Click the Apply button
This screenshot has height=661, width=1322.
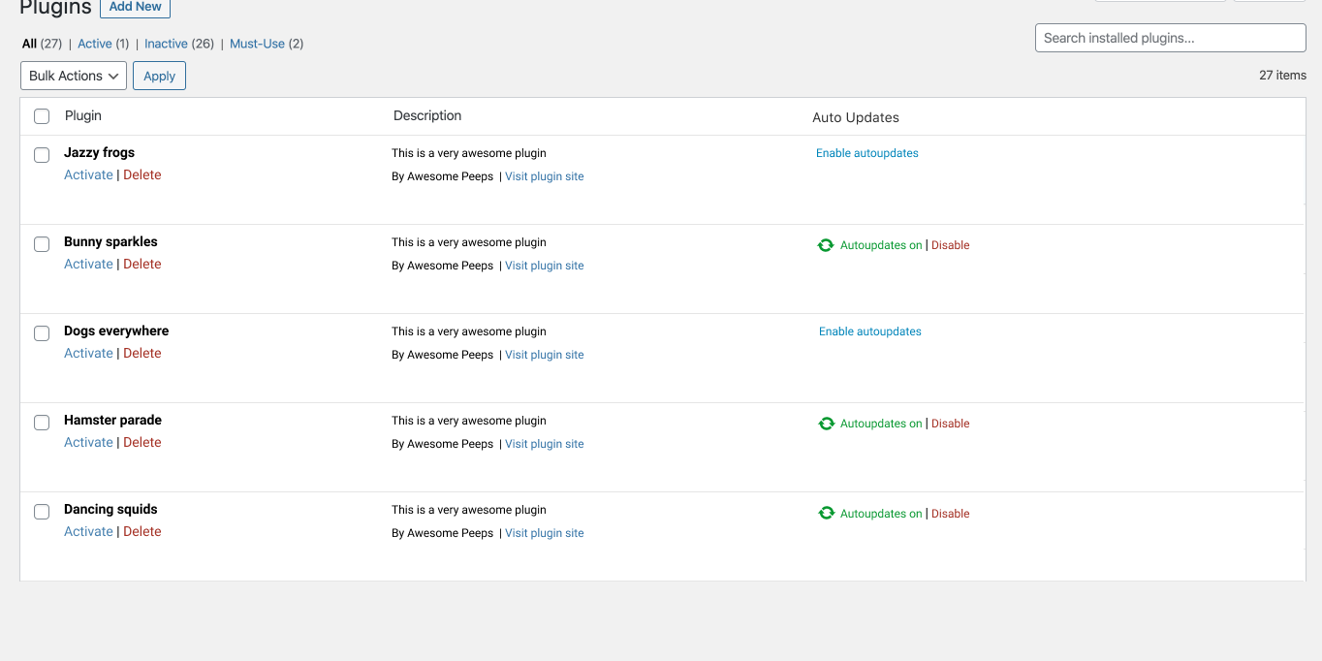pyautogui.click(x=159, y=76)
